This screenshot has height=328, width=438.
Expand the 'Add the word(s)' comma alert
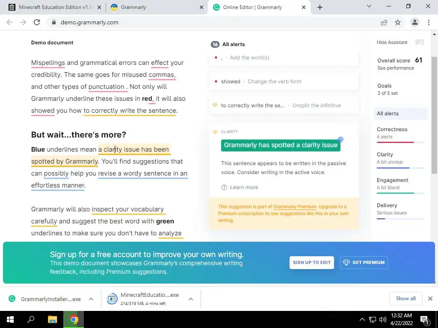click(x=284, y=58)
